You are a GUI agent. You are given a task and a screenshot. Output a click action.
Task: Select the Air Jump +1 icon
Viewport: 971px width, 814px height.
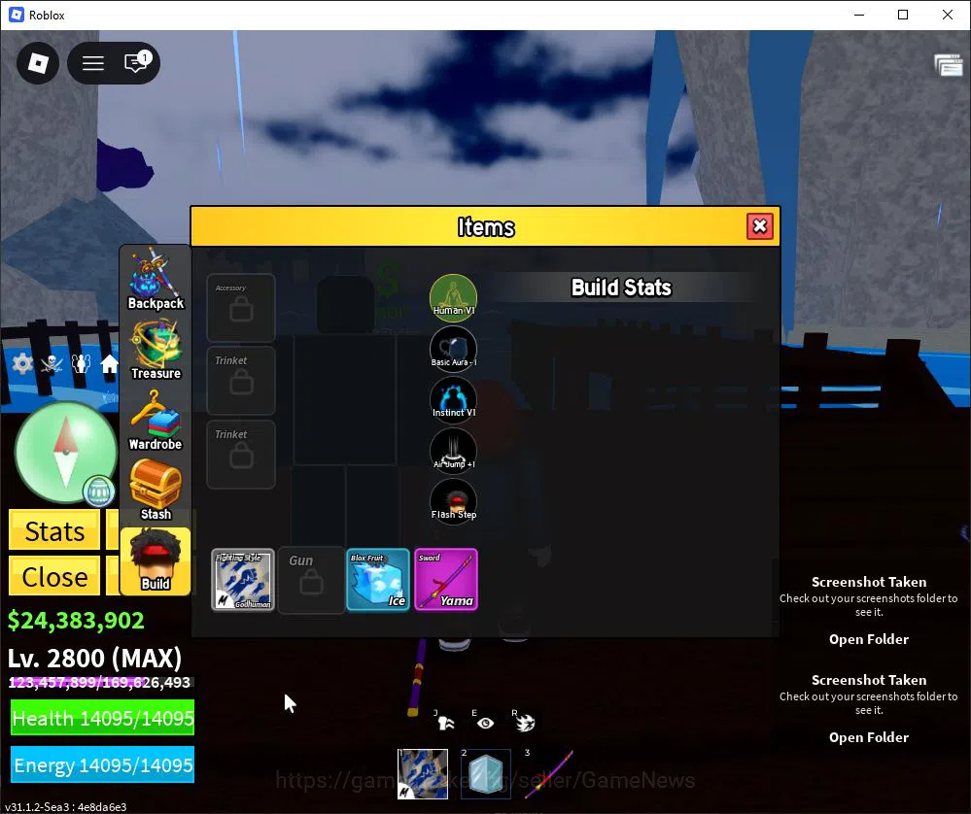(453, 452)
